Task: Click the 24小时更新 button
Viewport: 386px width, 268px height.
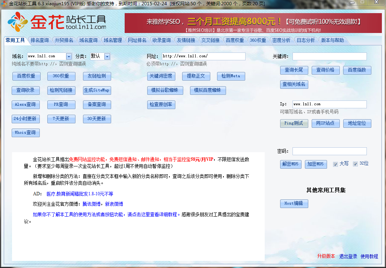Action: click(x=26, y=119)
